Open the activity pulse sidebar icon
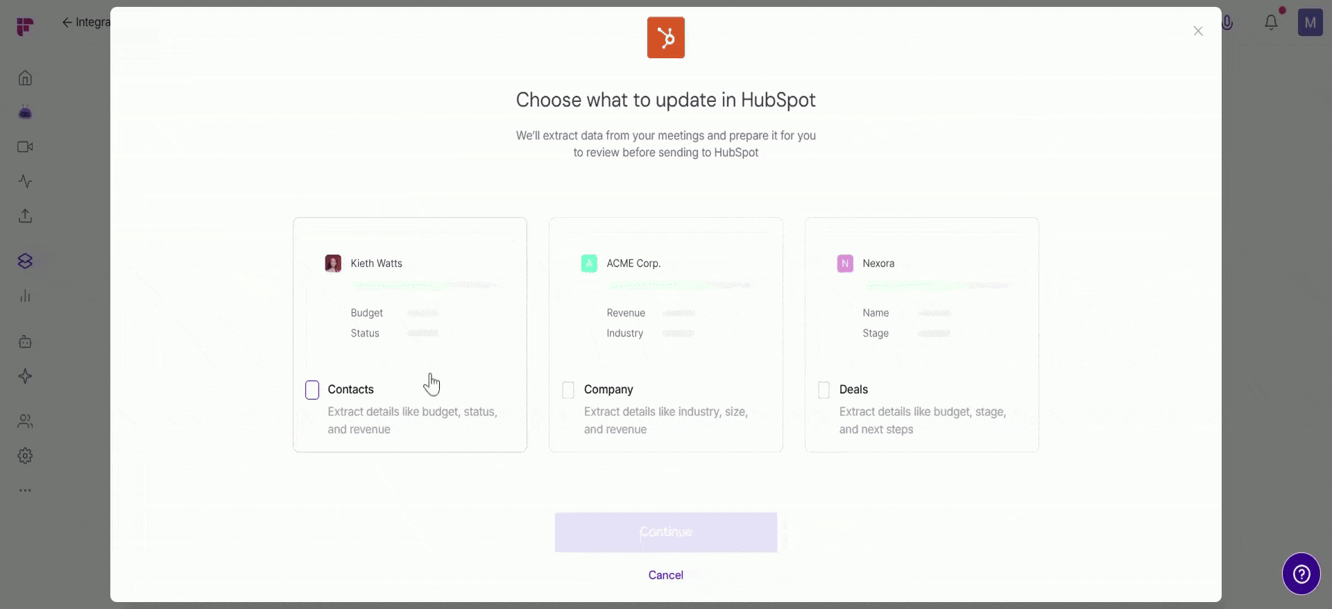The height and width of the screenshot is (609, 1332). 25,182
